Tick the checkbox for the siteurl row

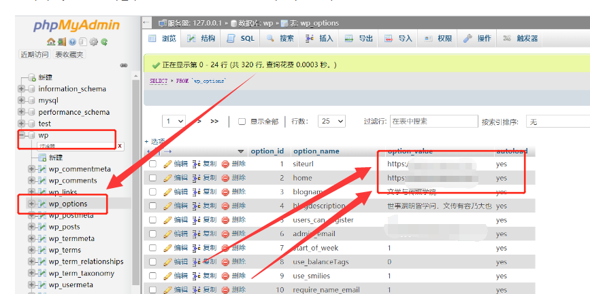tap(152, 164)
